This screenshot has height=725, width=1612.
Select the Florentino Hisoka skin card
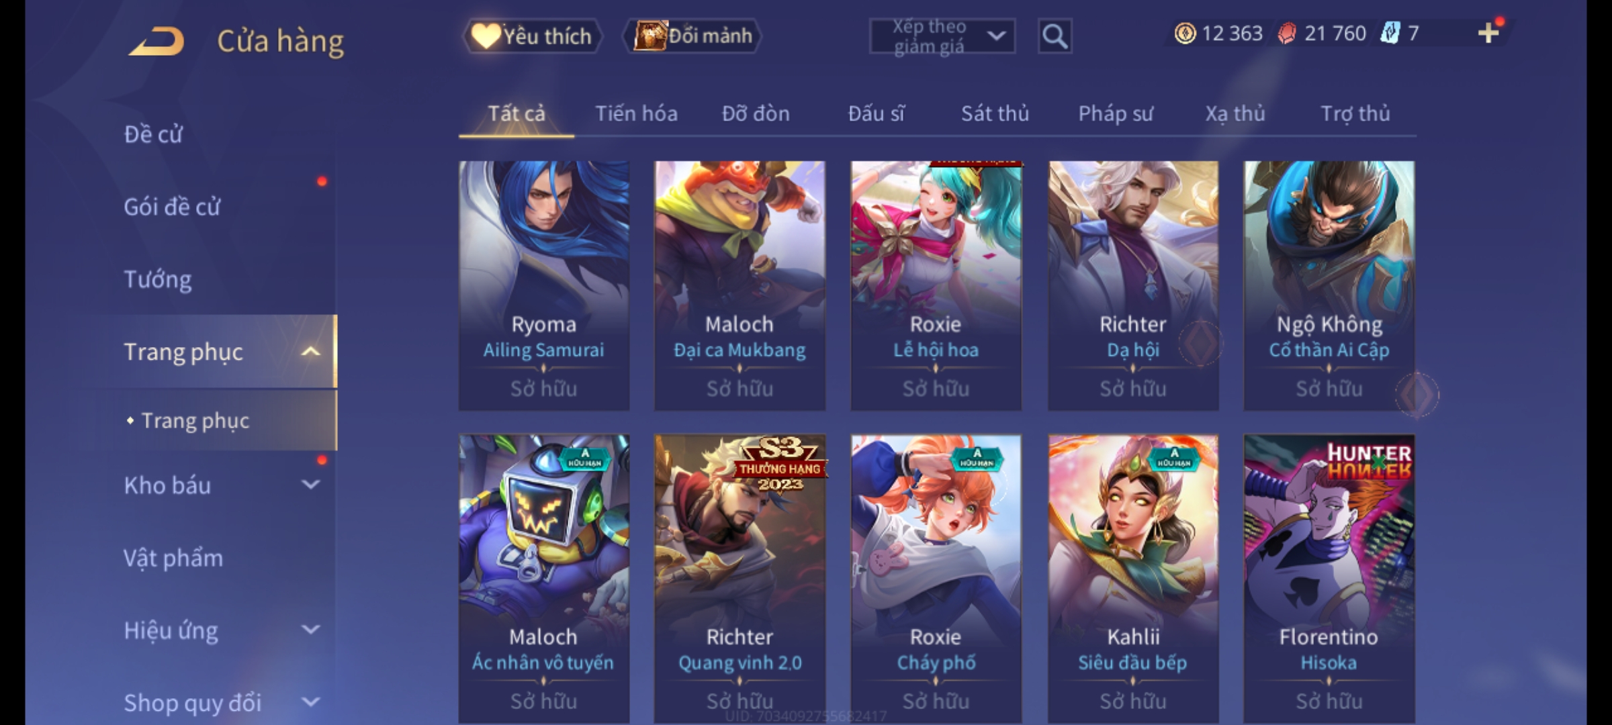(1329, 579)
